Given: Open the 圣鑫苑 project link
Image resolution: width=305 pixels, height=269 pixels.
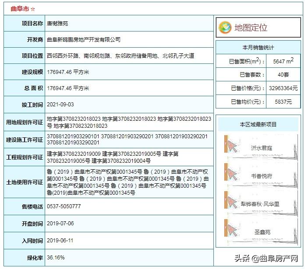Looking at the screenshot, I should (x=262, y=232).
